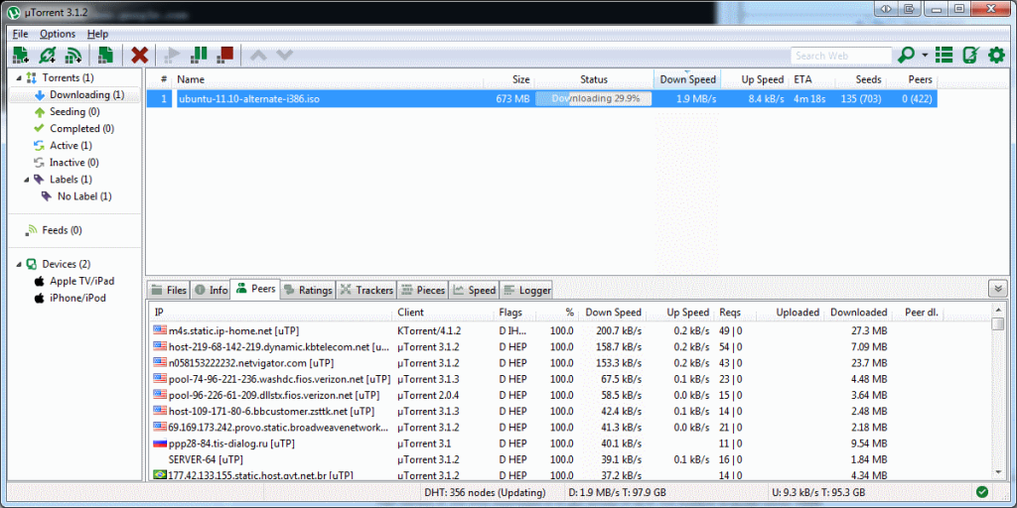Click the Remote access toolbar icon
The height and width of the screenshot is (508, 1017).
(970, 56)
